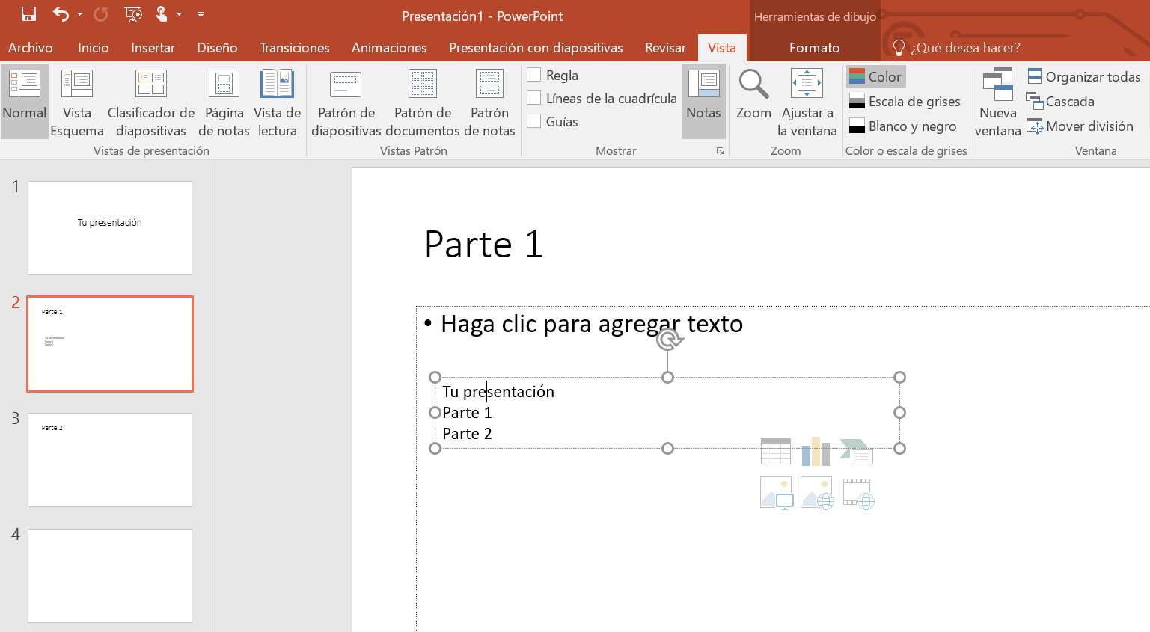Select Escala de grises mode

[905, 101]
